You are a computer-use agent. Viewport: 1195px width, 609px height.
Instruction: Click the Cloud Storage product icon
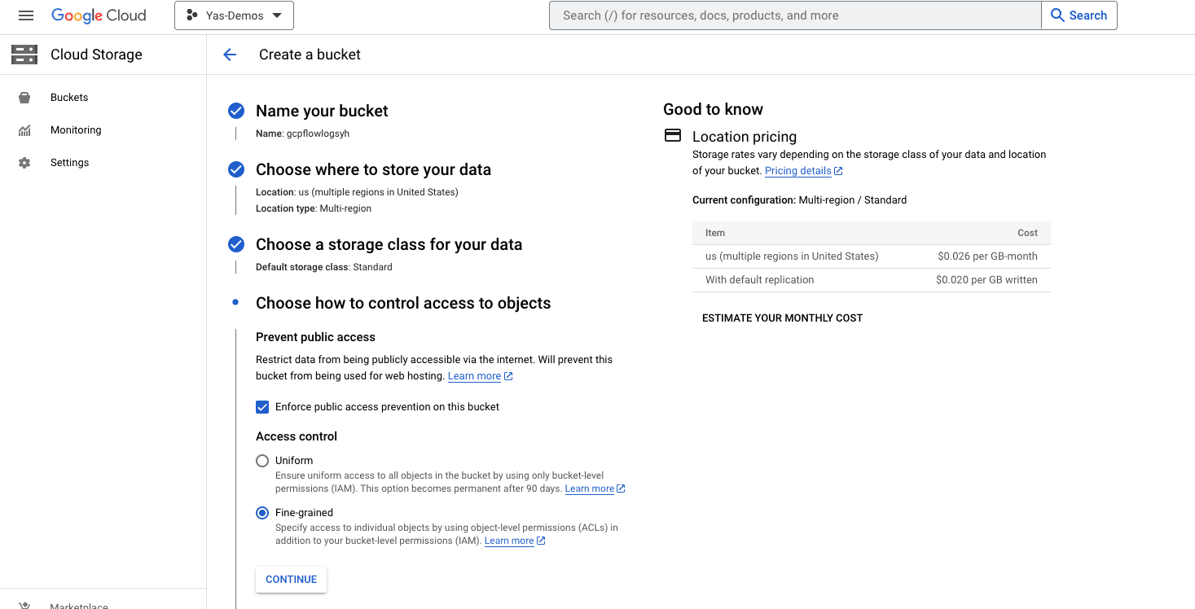point(24,55)
